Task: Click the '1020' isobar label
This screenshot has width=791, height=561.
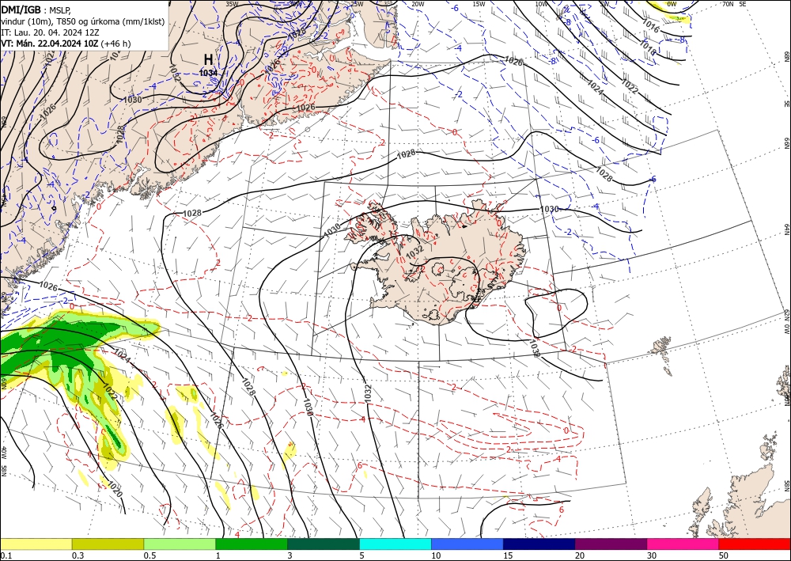Action: pyautogui.click(x=115, y=489)
